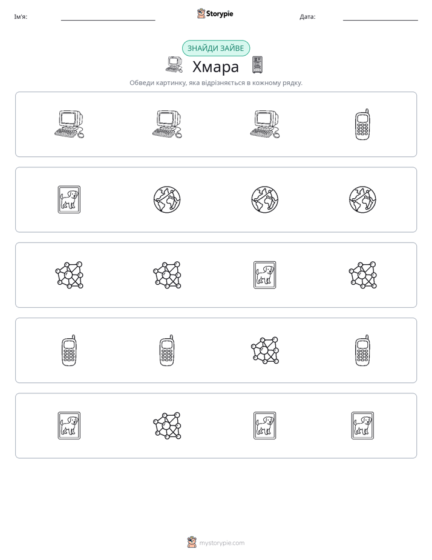Click the computer icon left of the Хмара title
Image resolution: width=432 pixels, height=560 pixels.
point(174,65)
